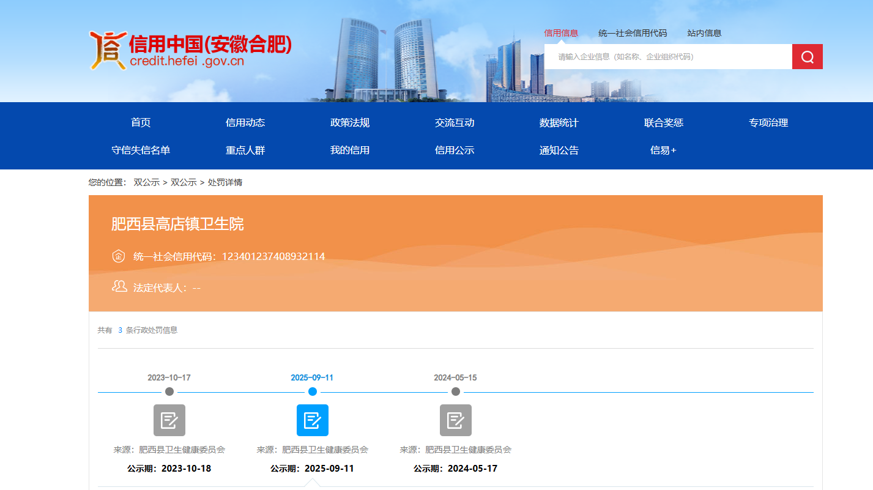Screen dimensions: 873x490
Task: Open the blue penalty document icon dated 2025-09-11
Action: pyautogui.click(x=313, y=420)
